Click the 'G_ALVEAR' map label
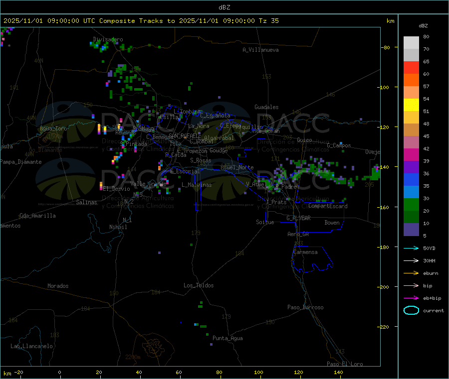The width and height of the screenshot is (449, 379). coord(299,218)
